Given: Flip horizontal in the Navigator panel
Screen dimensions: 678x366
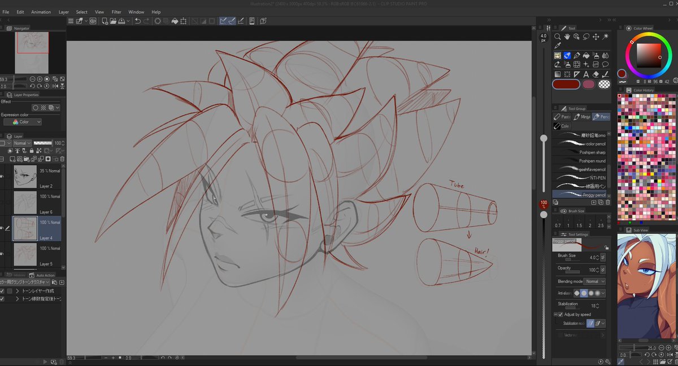Looking at the screenshot, I should tap(55, 86).
